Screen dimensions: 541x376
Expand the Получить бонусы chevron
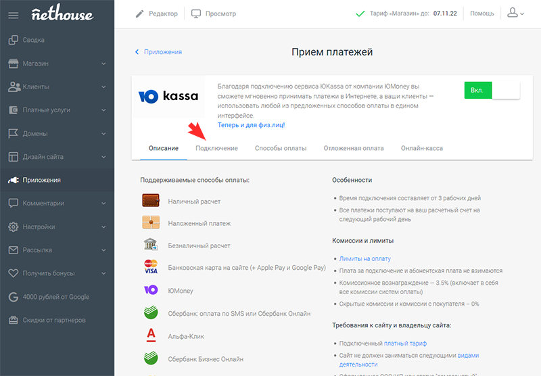[x=103, y=274]
